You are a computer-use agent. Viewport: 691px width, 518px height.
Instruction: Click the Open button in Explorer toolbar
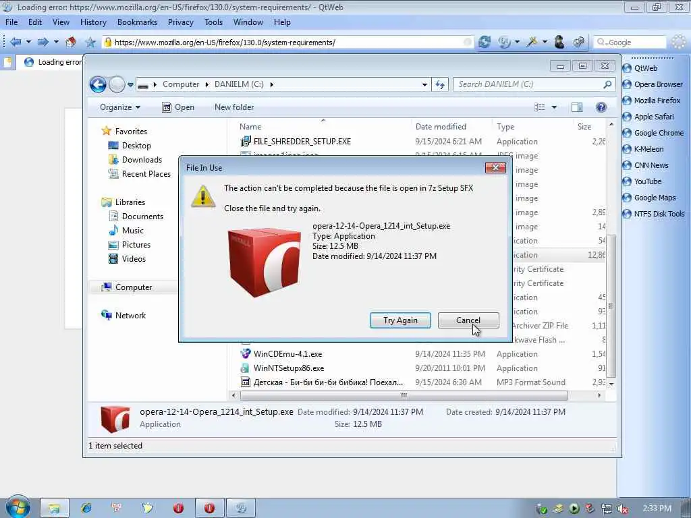pos(178,107)
